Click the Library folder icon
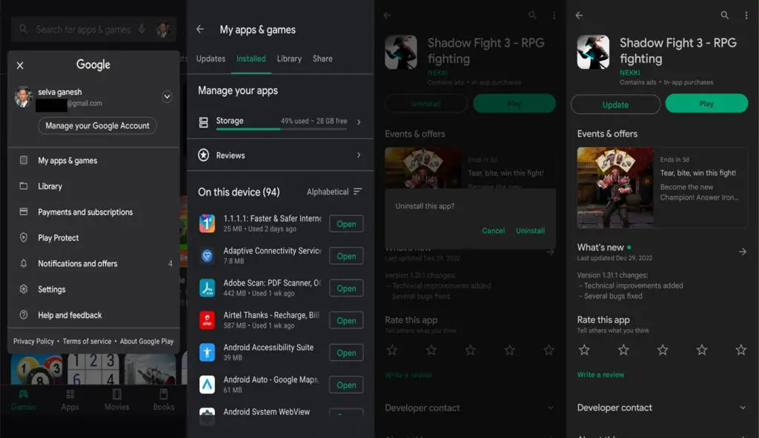 click(x=23, y=186)
